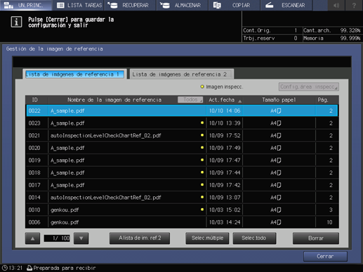Switch to Lista de imágenes de referencia 1
363x272 pixels.
coord(74,74)
